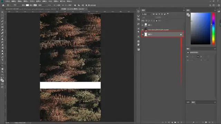This screenshot has width=221, height=124.
Task: Click the lock icon on bottom layer
Action: (181, 34)
